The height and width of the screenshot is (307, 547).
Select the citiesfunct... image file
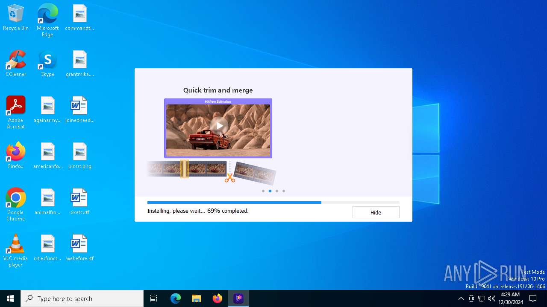point(47,248)
